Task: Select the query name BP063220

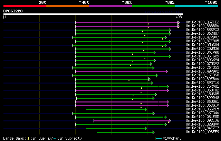Action: 13,11
